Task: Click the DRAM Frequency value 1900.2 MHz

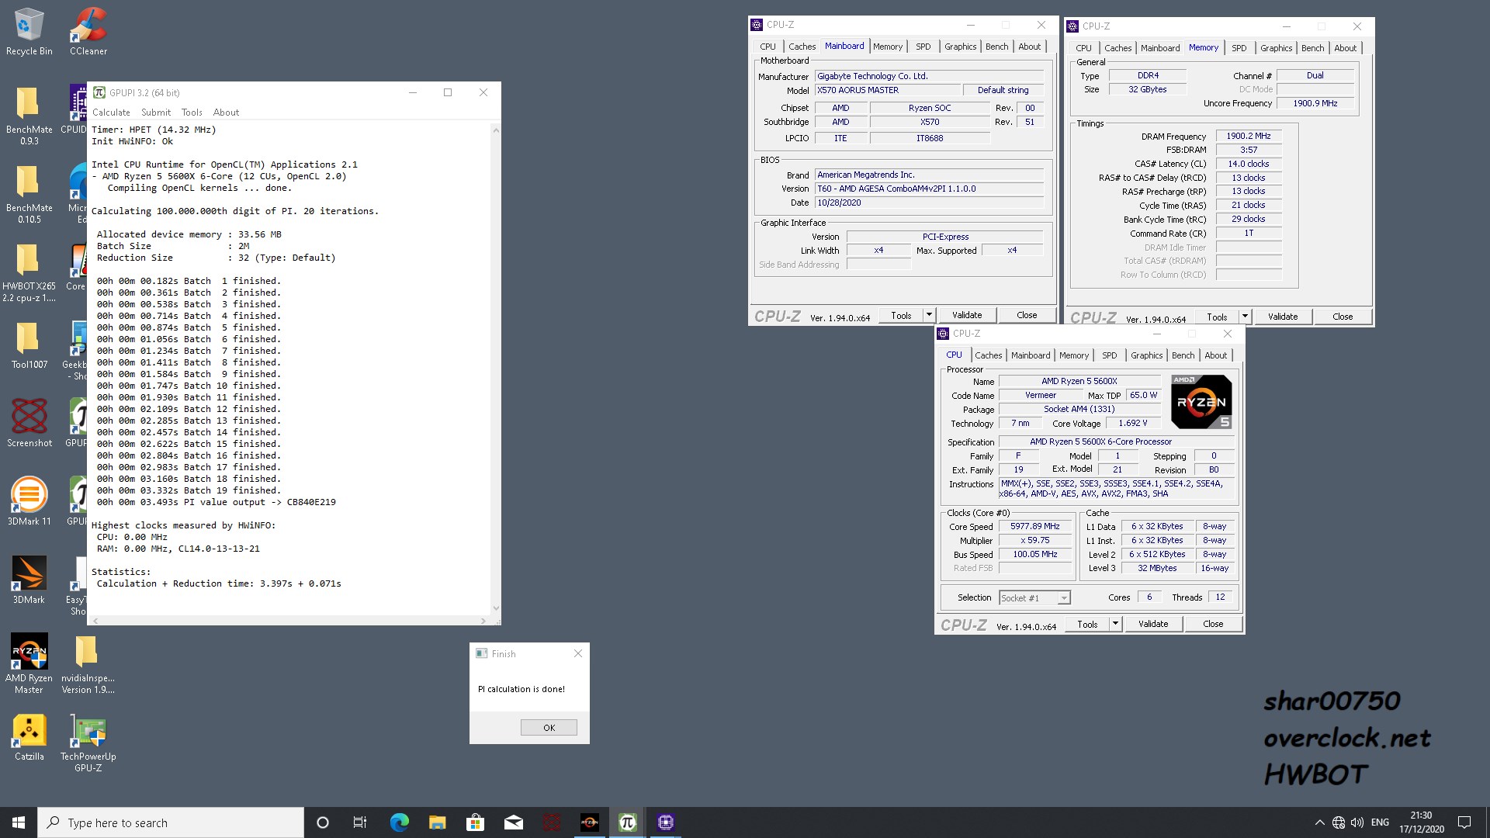Action: tap(1249, 136)
